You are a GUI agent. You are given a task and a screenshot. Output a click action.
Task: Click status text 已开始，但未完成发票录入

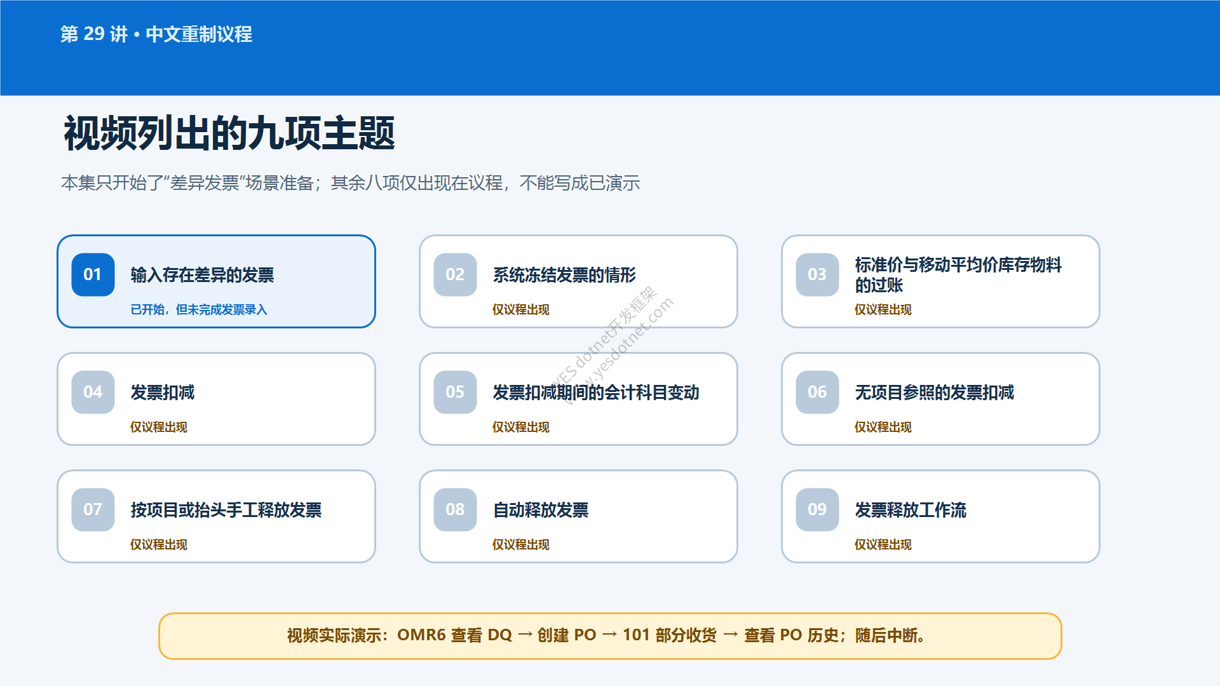[x=199, y=309]
